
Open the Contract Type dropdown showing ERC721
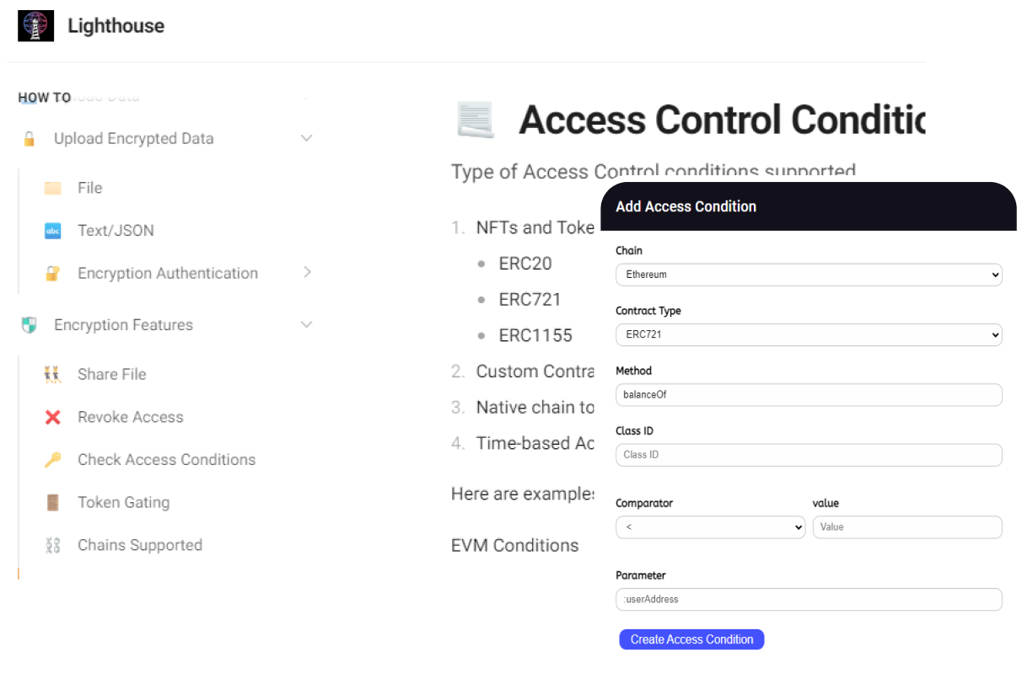(809, 334)
